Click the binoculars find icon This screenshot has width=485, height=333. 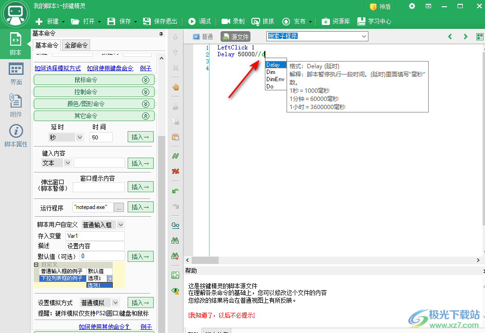click(x=175, y=240)
